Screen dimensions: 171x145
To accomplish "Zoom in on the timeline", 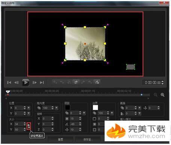I will pyautogui.click(x=162, y=95).
